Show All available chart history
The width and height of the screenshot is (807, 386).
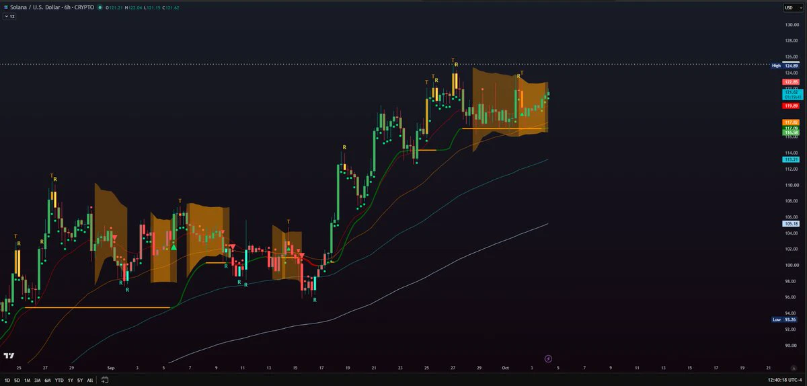(x=90, y=380)
